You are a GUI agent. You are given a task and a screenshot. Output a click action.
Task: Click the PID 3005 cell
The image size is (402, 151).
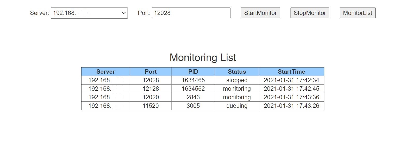tap(193, 106)
